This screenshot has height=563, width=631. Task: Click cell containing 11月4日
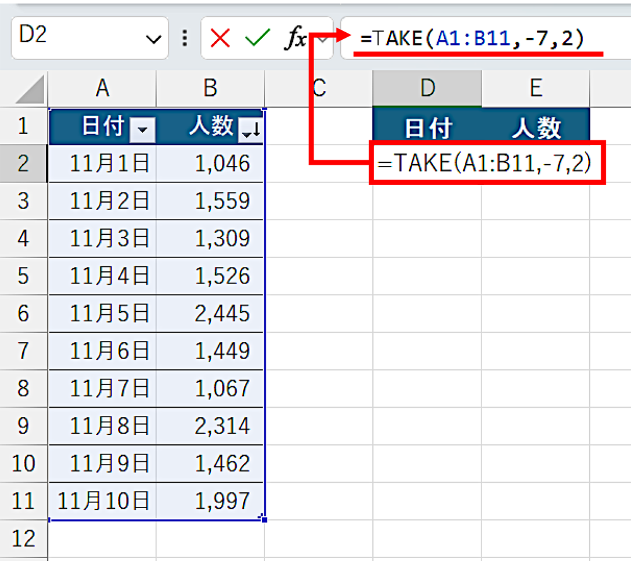(102, 276)
